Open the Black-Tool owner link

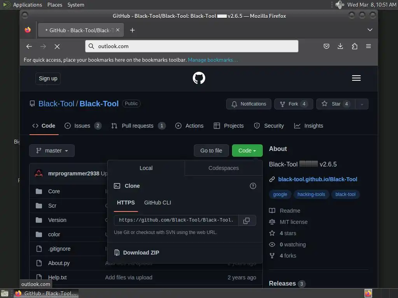(x=56, y=104)
